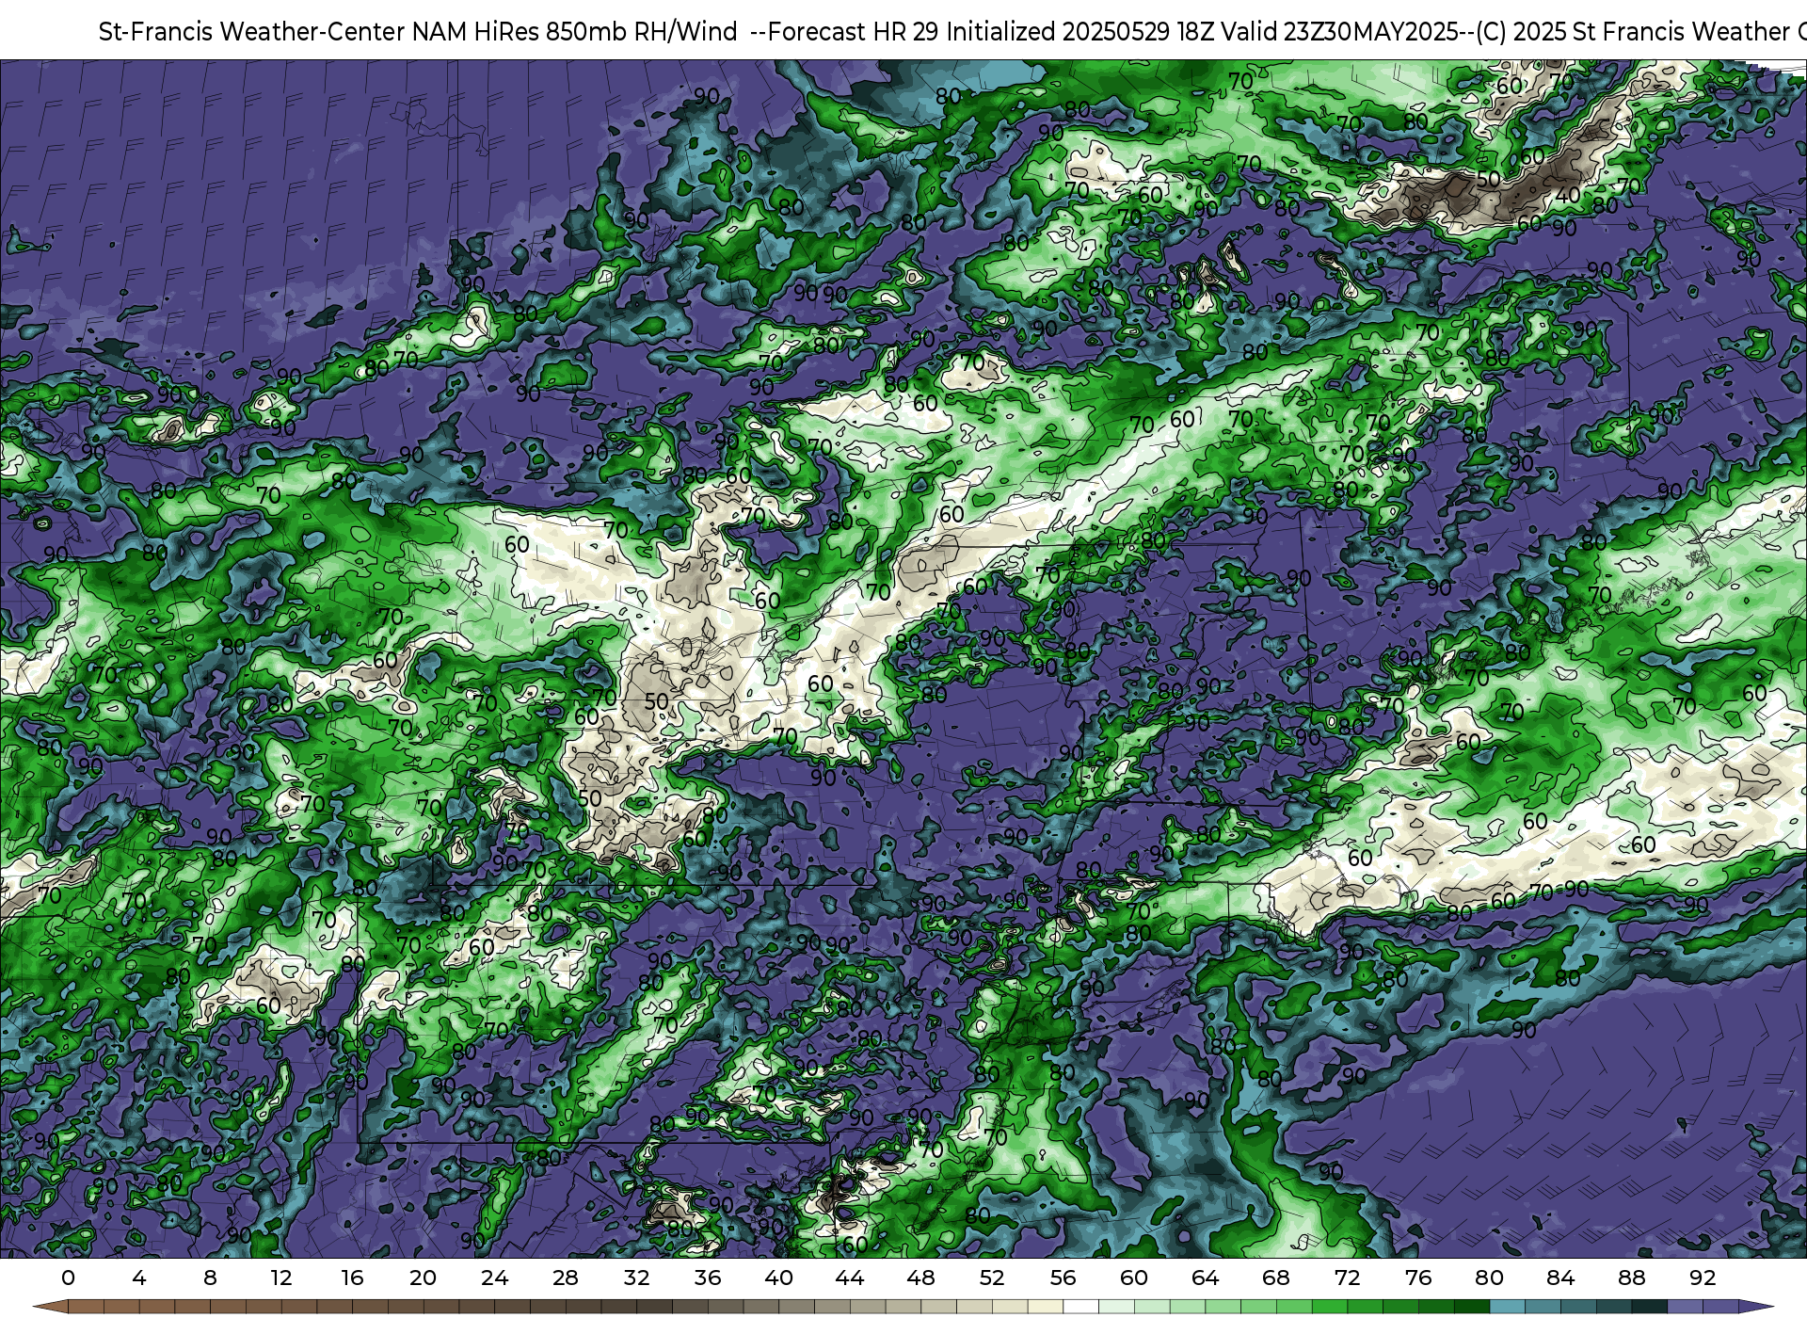This screenshot has height=1318, width=1807.
Task: Click the colorbar tick label '36'
Action: 708,1278
